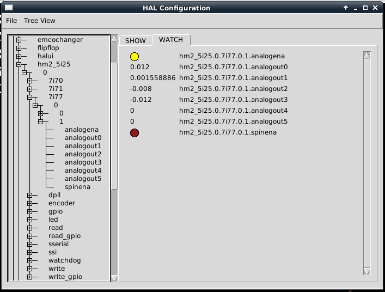Expand the read tree node
Screen dimensions: 385x292
tap(30, 228)
